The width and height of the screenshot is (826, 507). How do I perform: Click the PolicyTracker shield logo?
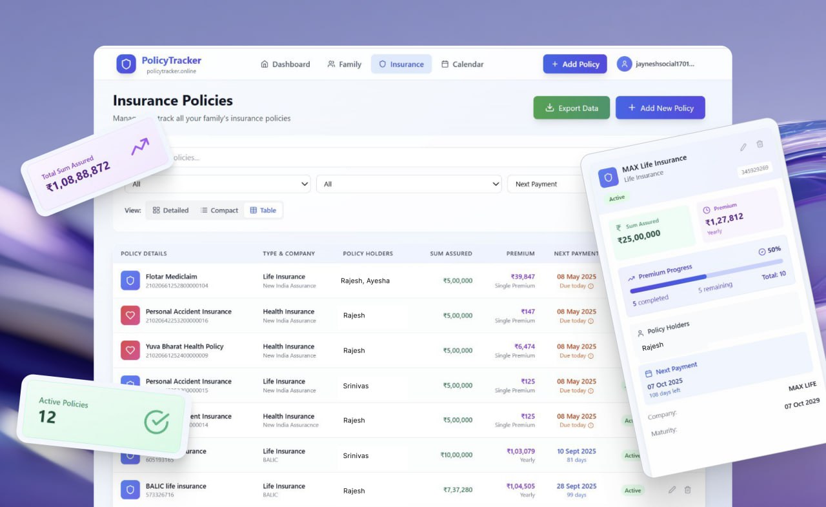(126, 64)
